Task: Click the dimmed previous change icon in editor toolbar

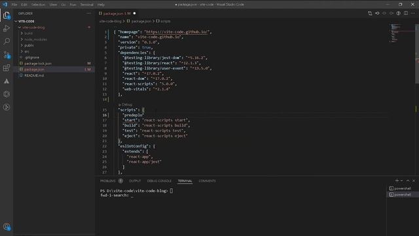Action: (x=384, y=13)
